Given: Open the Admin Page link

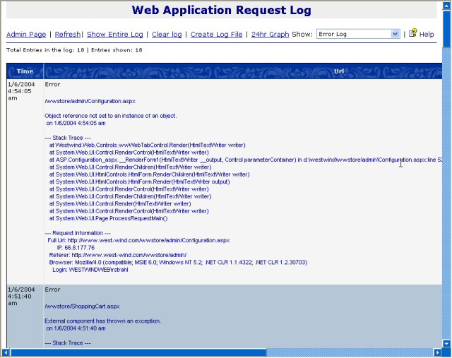Looking at the screenshot, I should (26, 35).
